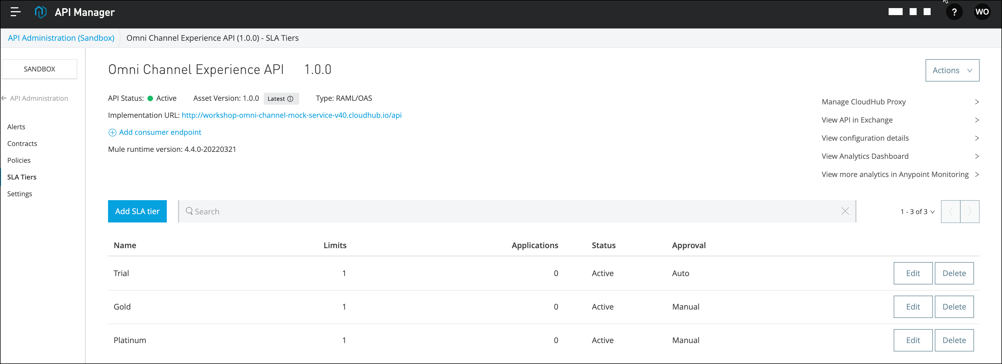Click View configuration details link text

(x=865, y=138)
